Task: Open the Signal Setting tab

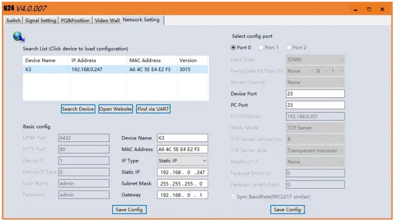Action: coord(41,21)
